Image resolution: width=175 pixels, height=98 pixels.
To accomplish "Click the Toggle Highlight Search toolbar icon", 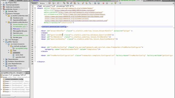I will coord(75,3).
